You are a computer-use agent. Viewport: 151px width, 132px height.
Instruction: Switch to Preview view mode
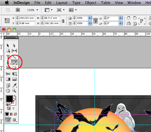pyautogui.click(x=14, y=120)
